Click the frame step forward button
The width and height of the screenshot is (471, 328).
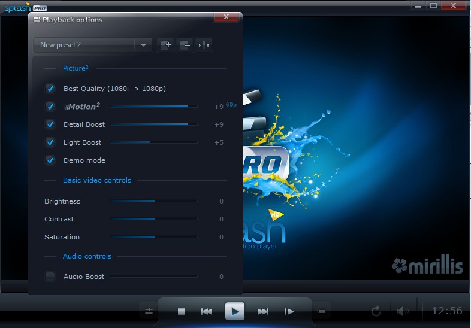pyautogui.click(x=289, y=311)
